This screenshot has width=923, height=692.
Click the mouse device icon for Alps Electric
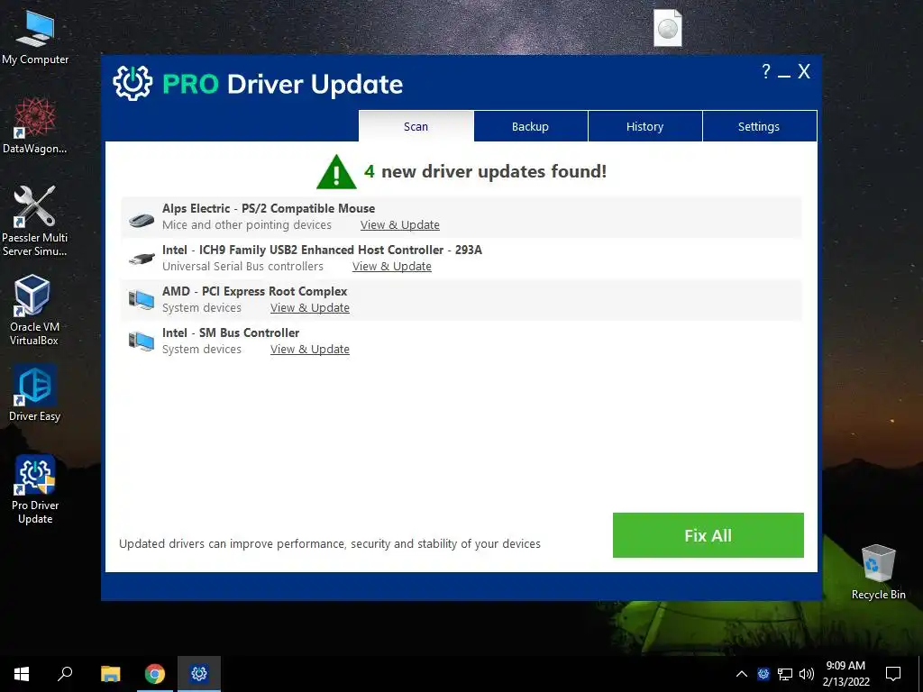[x=142, y=221]
